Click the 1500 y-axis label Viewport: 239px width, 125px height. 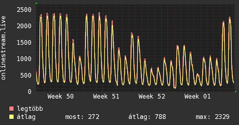pyautogui.click(x=24, y=42)
